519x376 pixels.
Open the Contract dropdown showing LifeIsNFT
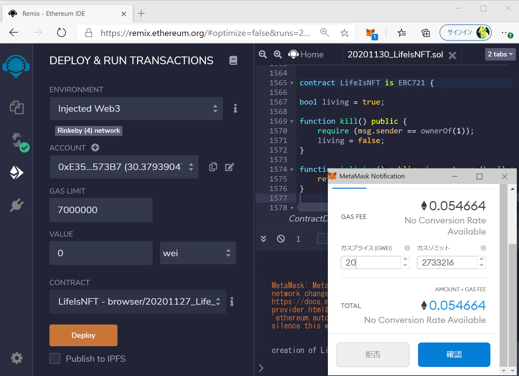138,302
